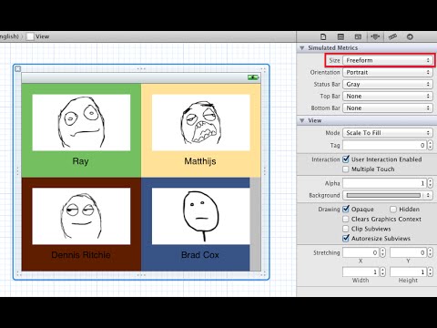
Task: Click the Stretching Y field
Action: pos(408,252)
